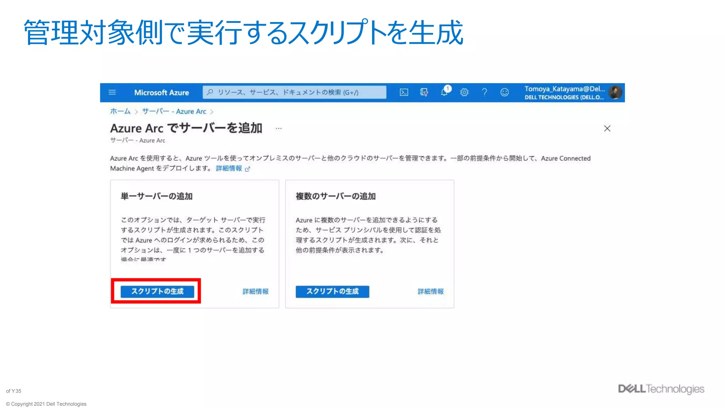Generate script for single server addition
The width and height of the screenshot is (725, 408).
pos(158,291)
